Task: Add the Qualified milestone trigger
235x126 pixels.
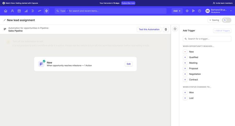Action: 185,57
